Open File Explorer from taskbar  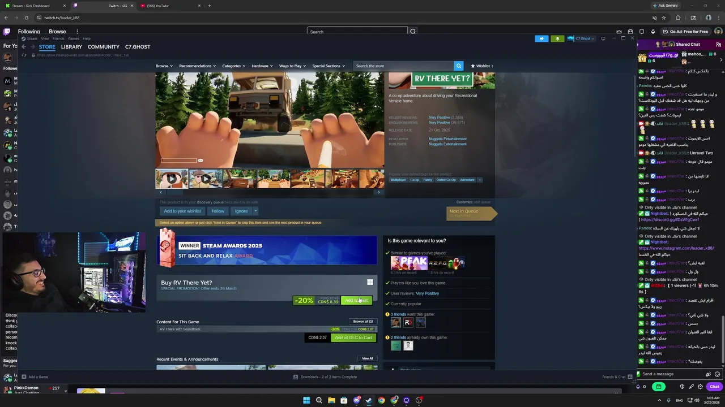(331, 400)
